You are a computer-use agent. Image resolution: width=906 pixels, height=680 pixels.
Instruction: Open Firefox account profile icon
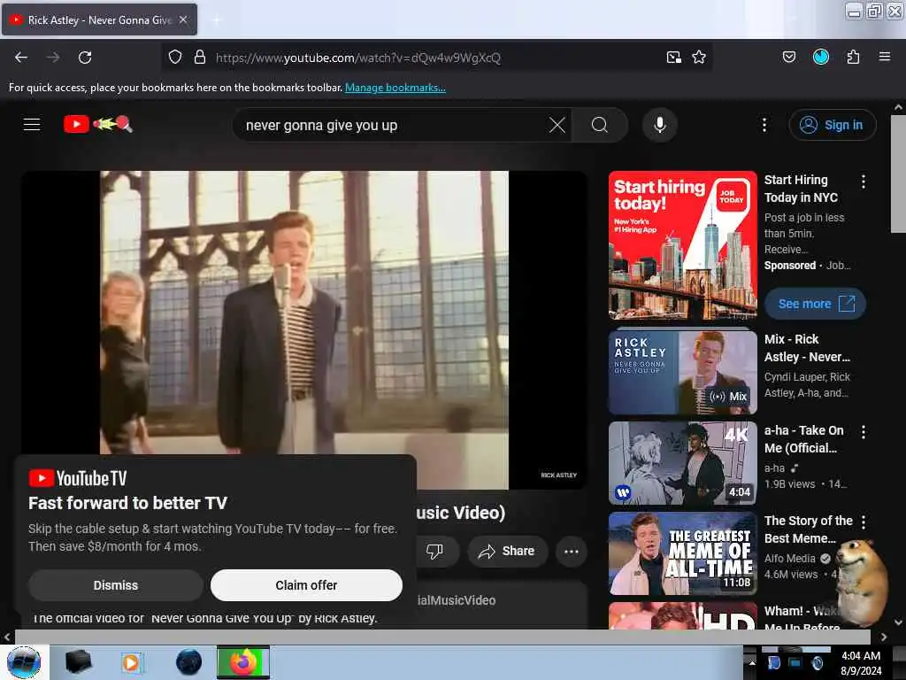821,57
